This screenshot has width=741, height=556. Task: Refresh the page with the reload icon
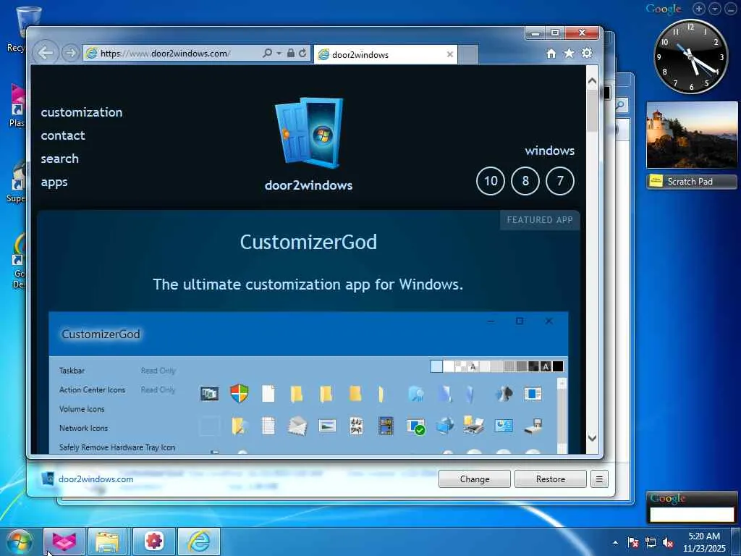point(302,53)
